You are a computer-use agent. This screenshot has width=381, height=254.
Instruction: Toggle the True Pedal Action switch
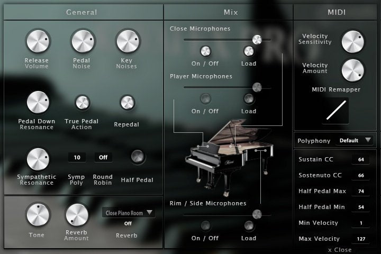82,102
